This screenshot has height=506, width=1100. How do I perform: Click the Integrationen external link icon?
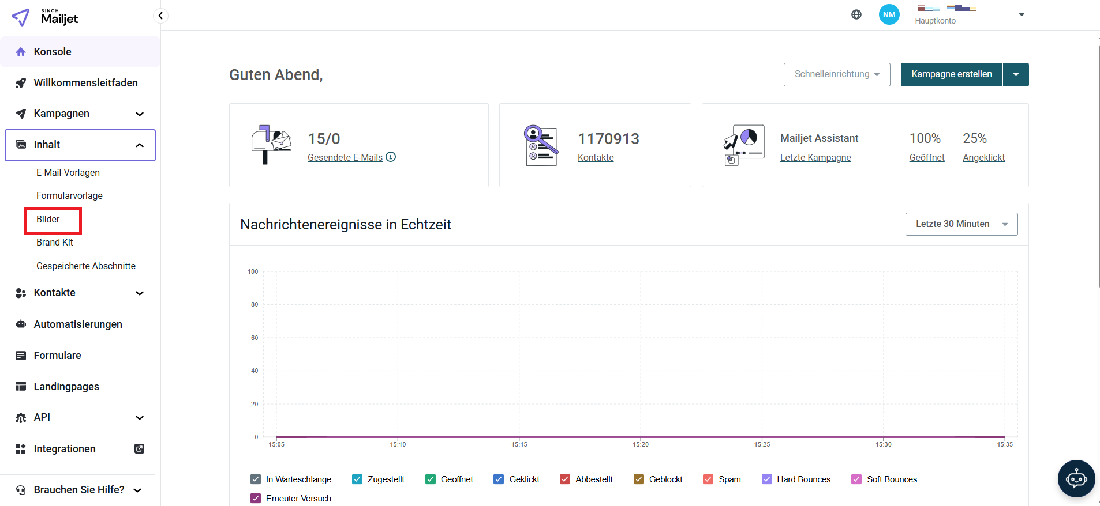pyautogui.click(x=139, y=448)
